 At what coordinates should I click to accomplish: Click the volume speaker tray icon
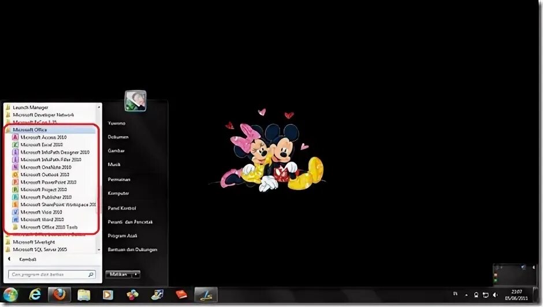[495, 295]
